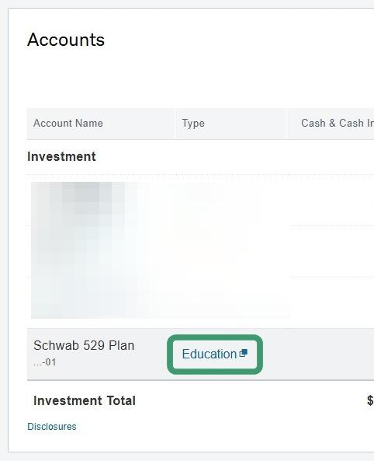Click the account number ending -01

point(45,363)
